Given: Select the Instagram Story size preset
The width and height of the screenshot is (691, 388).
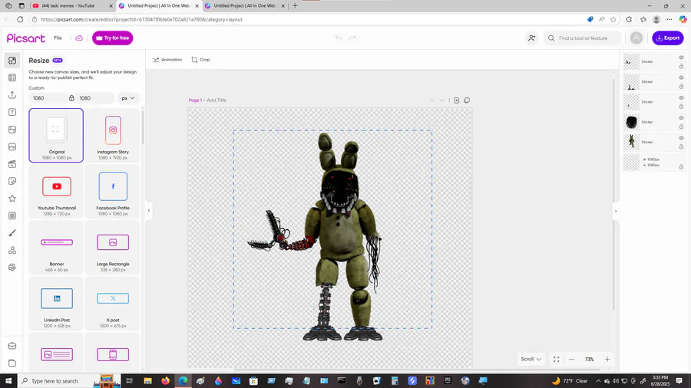Looking at the screenshot, I should (113, 136).
